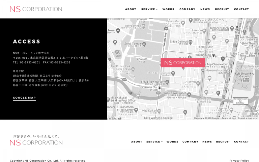Click CONTACT in the footer navigation

pyautogui.click(x=241, y=142)
